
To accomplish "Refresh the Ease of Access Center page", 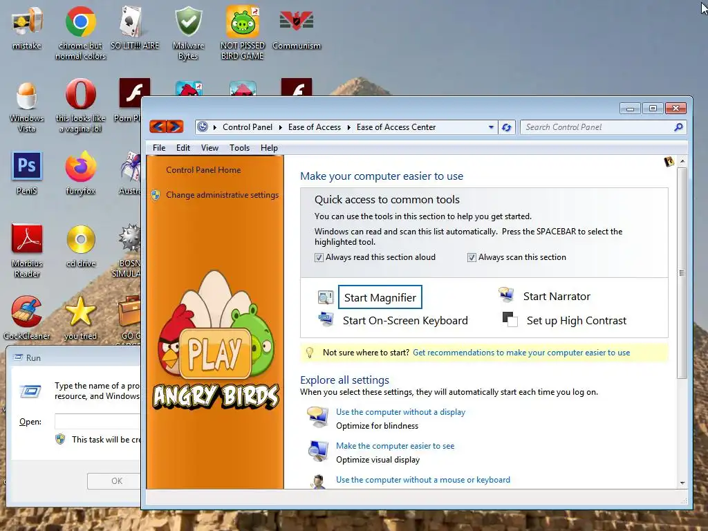I will [507, 127].
